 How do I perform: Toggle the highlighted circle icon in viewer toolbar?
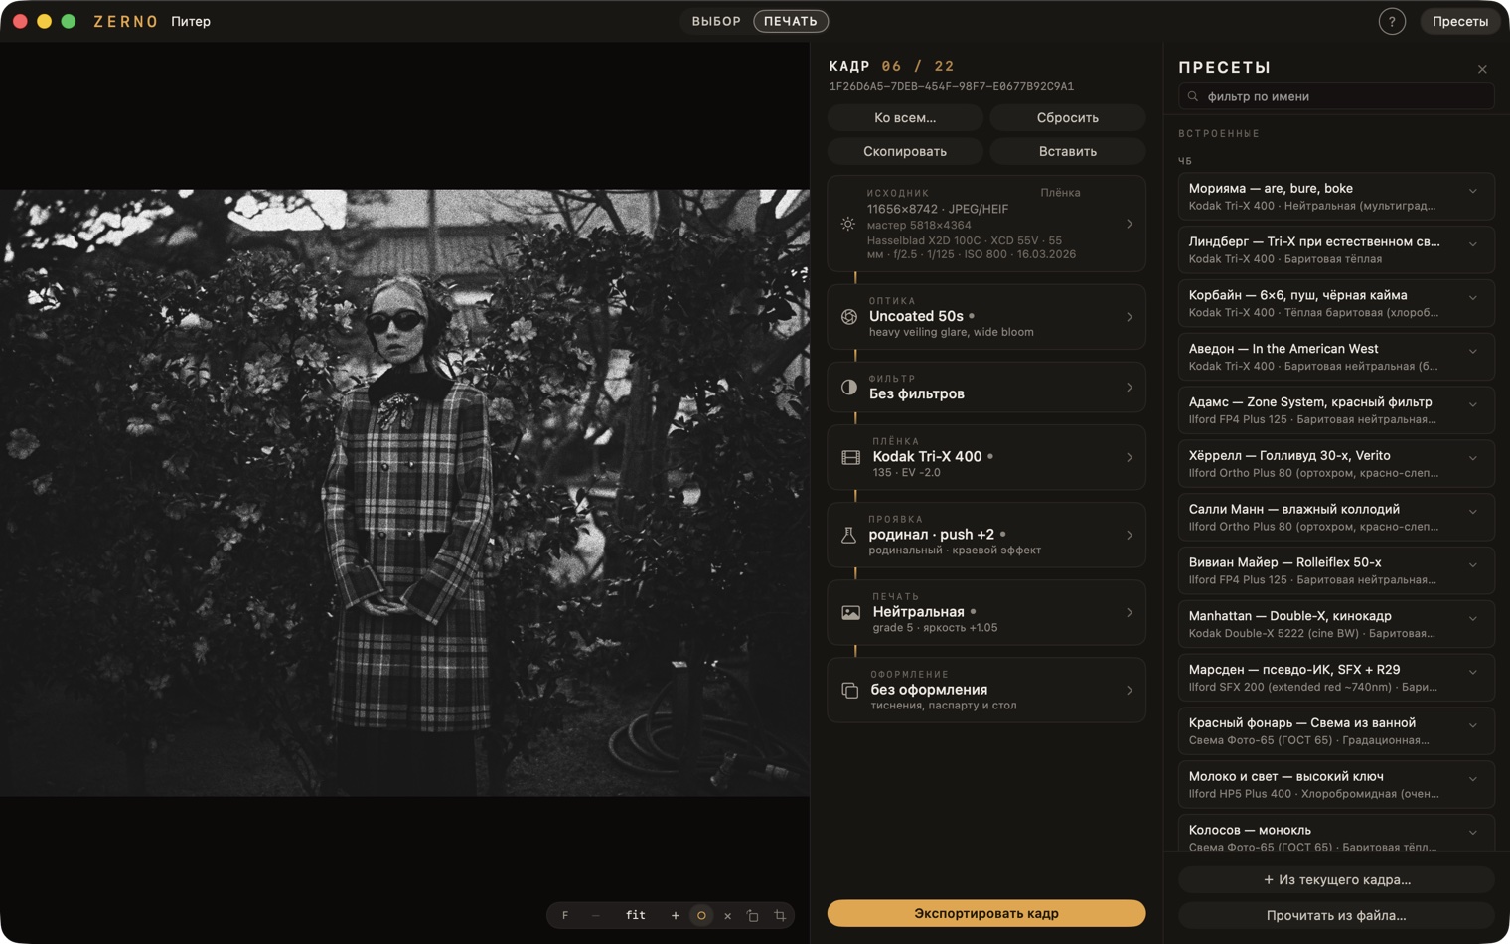701,915
